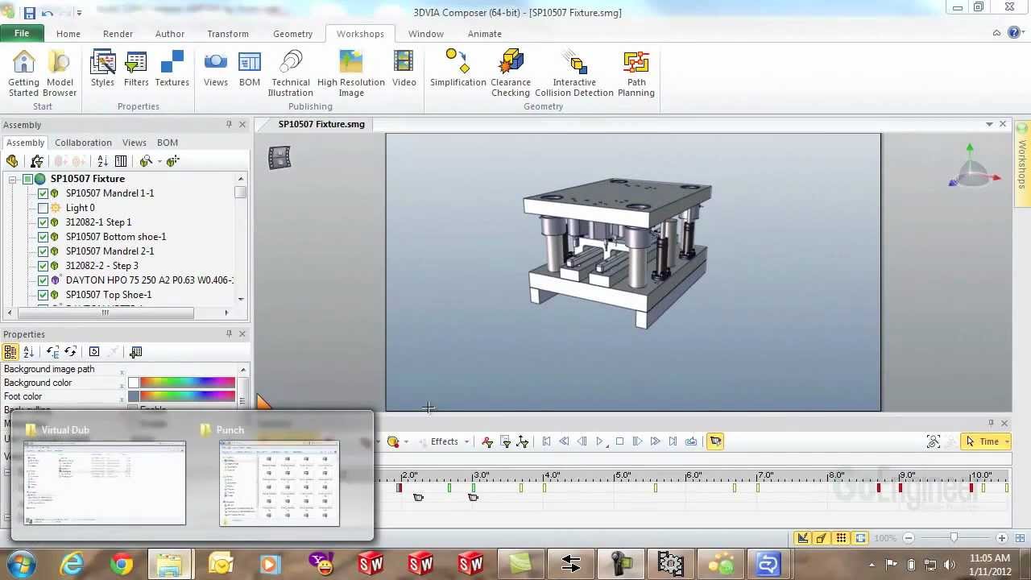Open the Video workshop
This screenshot has width=1031, height=580.
coord(404,68)
